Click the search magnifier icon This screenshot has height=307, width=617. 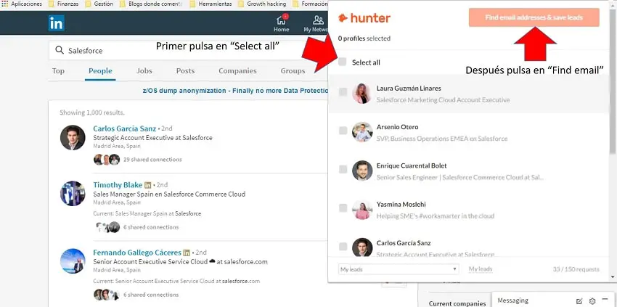click(x=60, y=50)
